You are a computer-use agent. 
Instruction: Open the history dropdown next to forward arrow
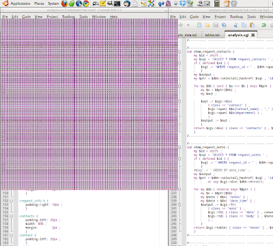click(x=188, y=25)
